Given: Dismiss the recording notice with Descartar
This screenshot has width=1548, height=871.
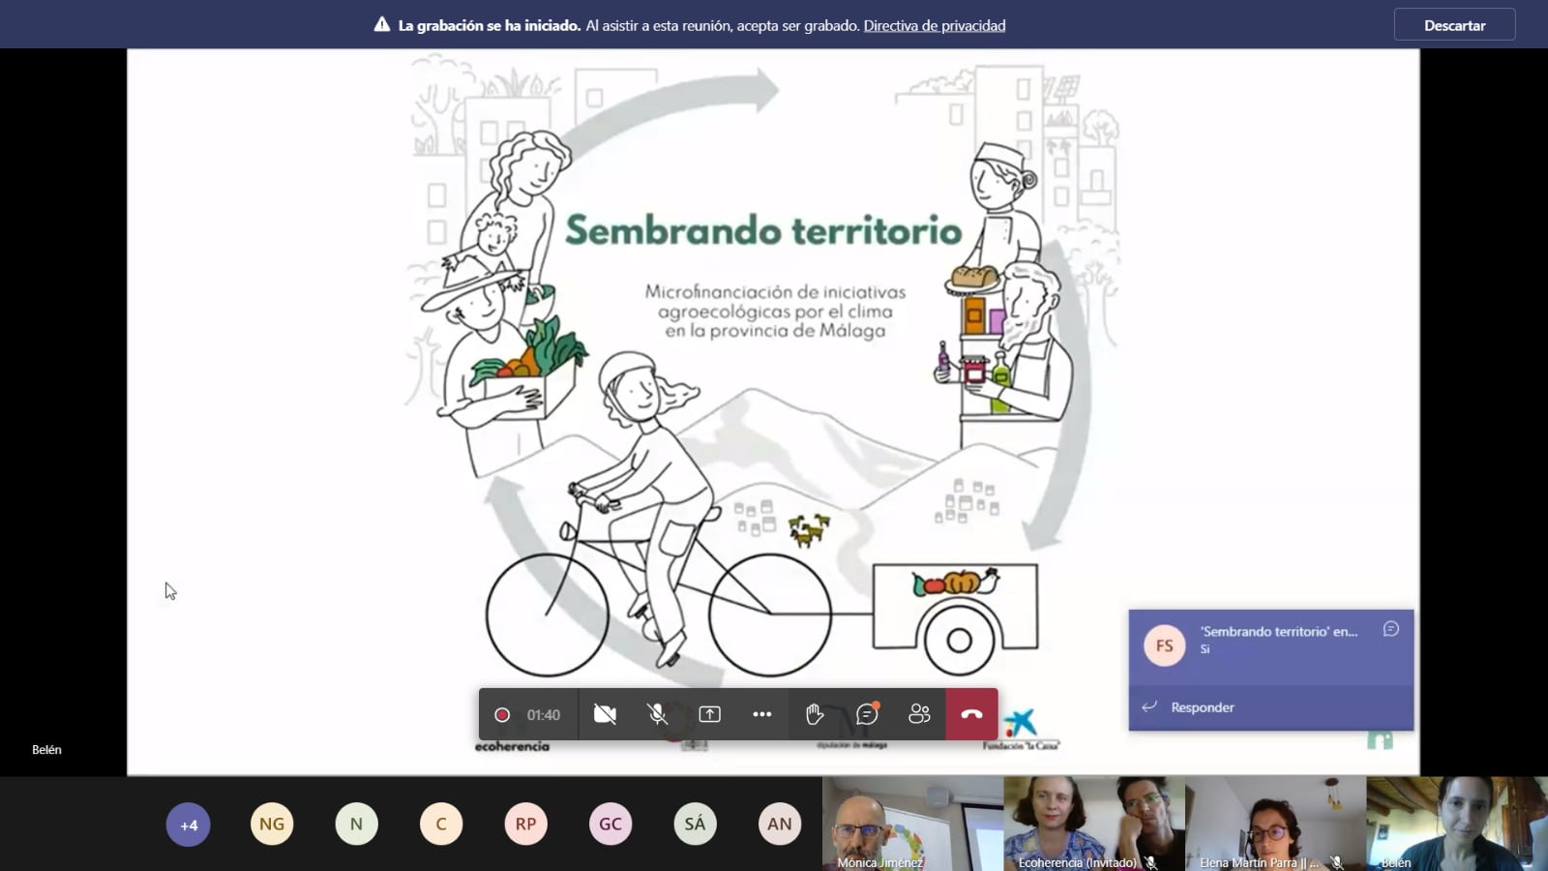Looking at the screenshot, I should click(x=1453, y=25).
